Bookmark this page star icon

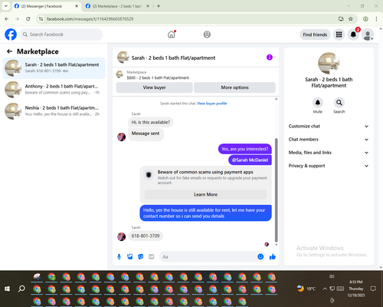tap(351, 18)
